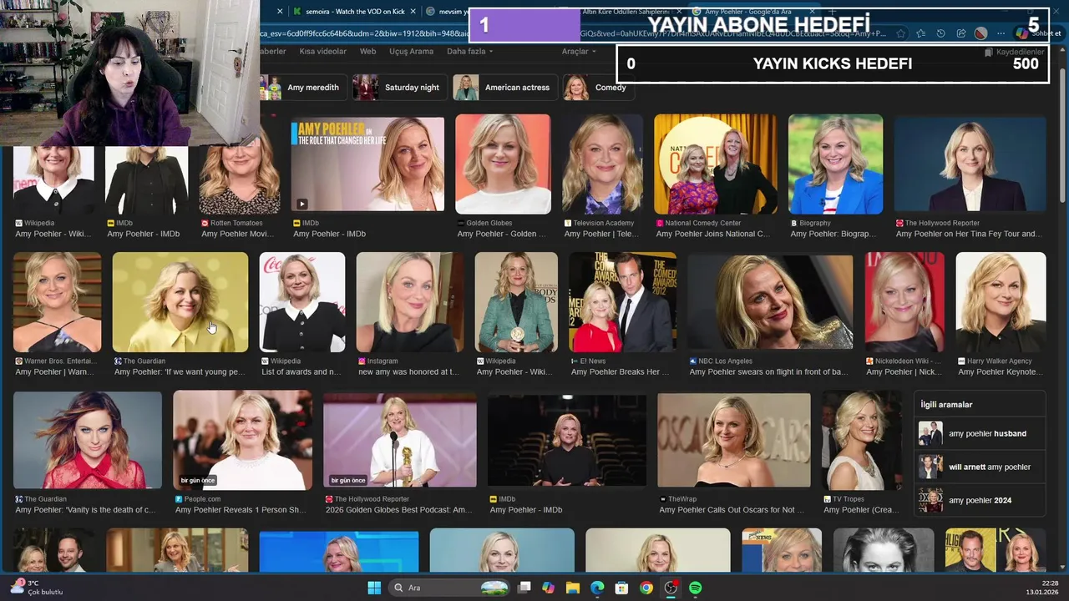Search related 'amy poehler 2024'

979,500
